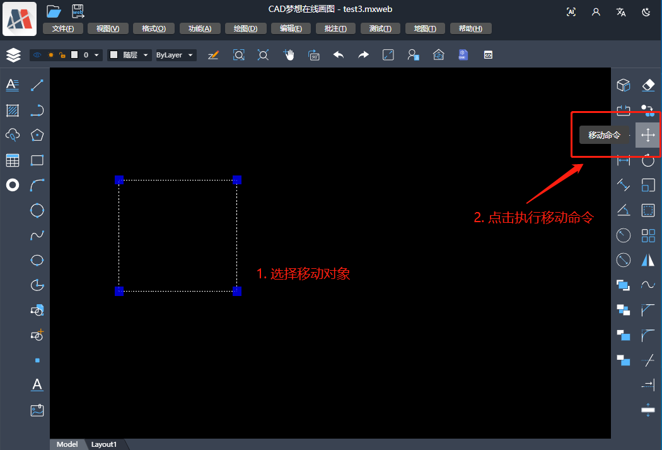662x450 pixels.
Task: Toggle dark mode moon icon
Action: [x=646, y=12]
